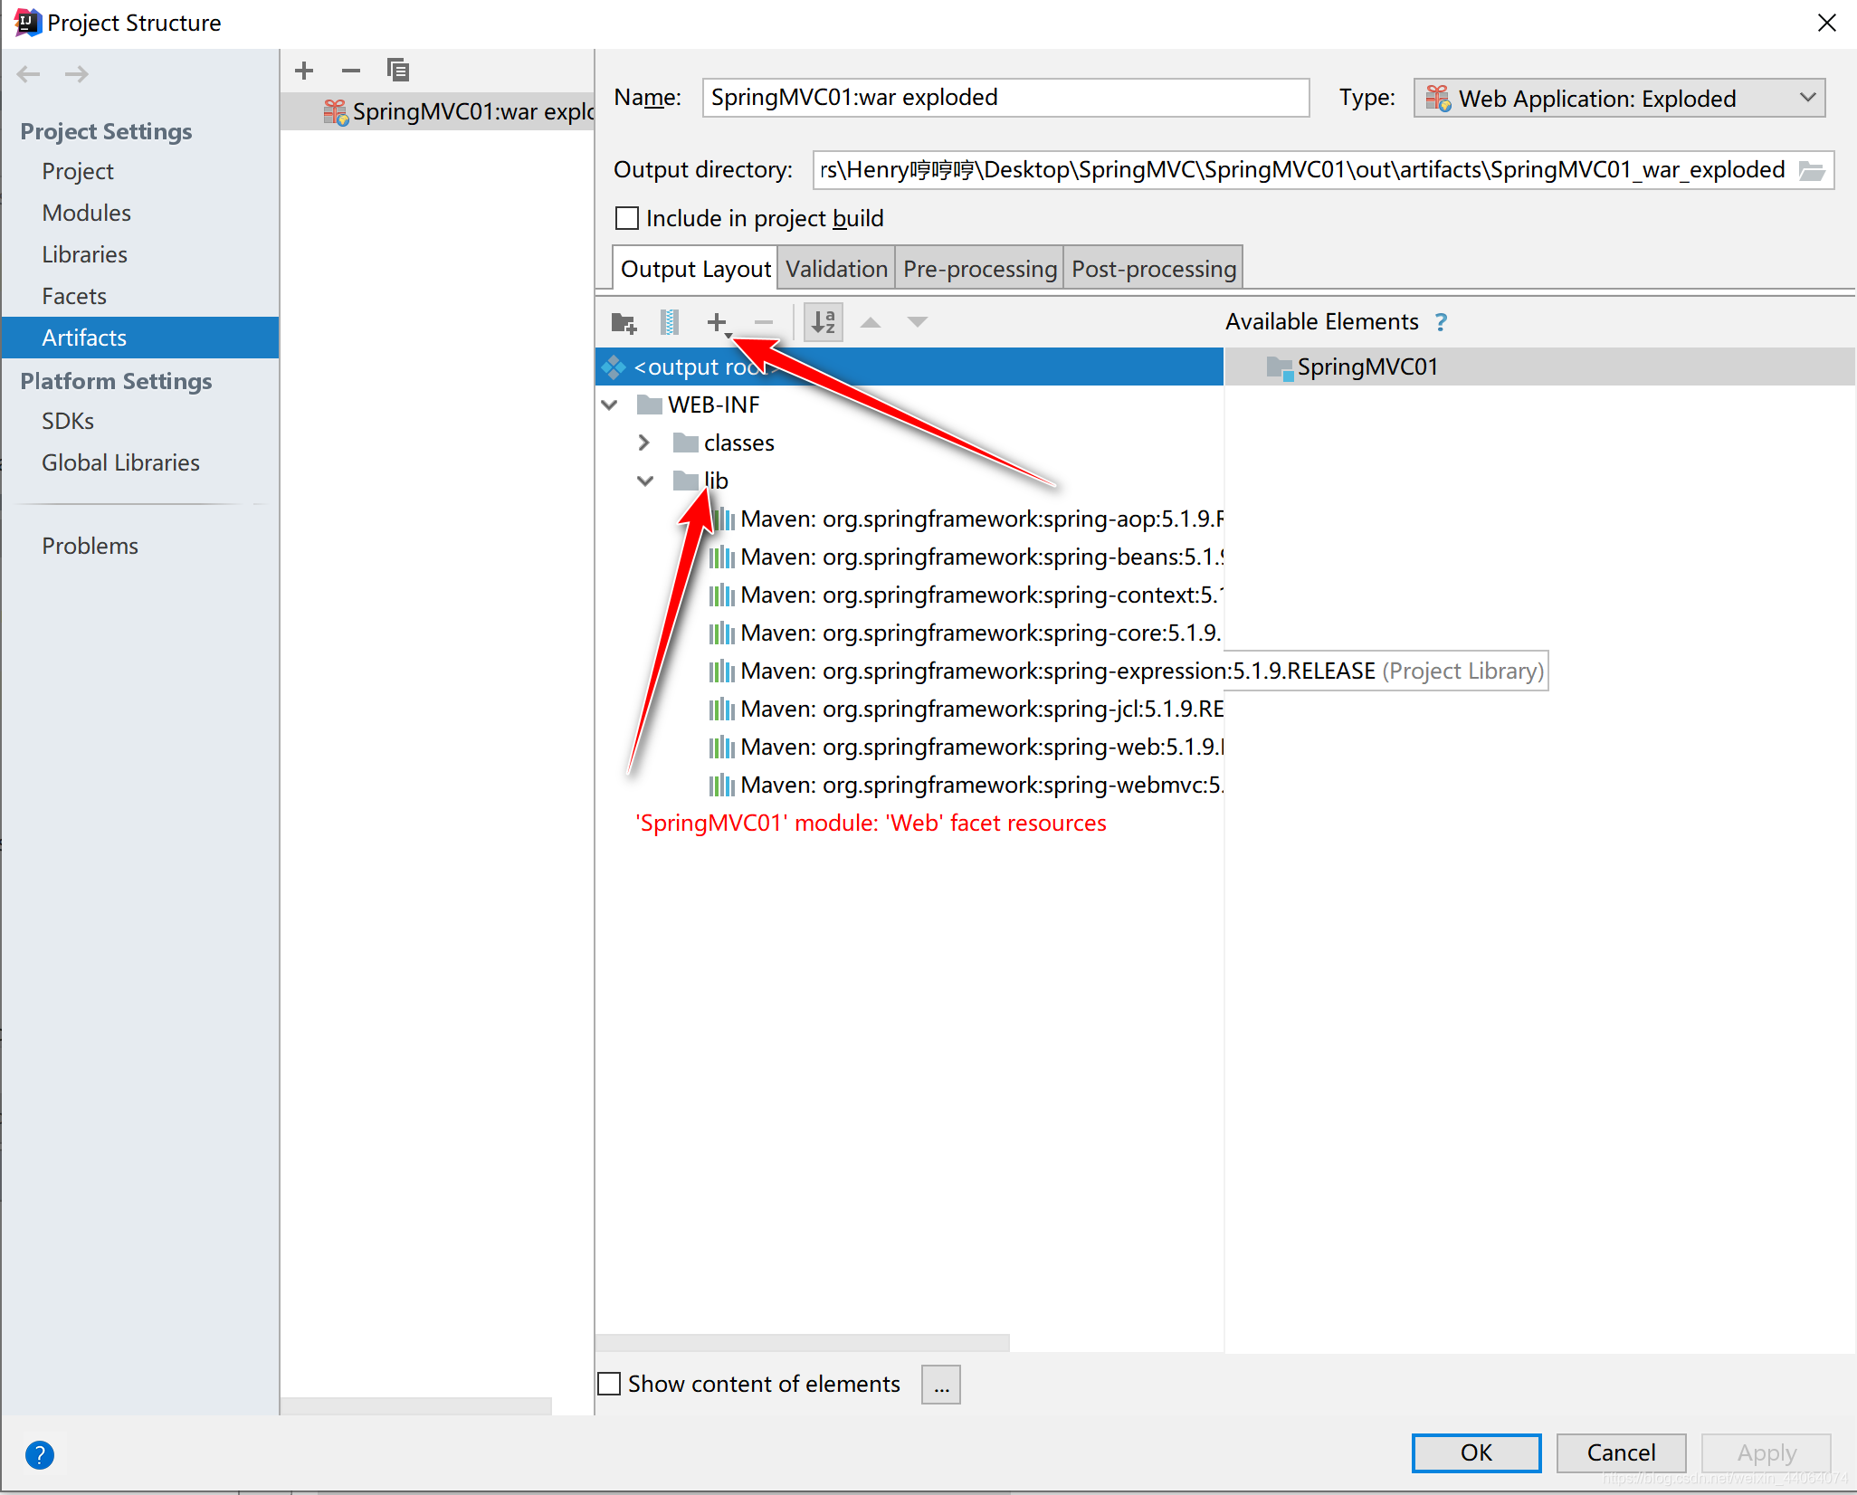This screenshot has height=1495, width=1857.
Task: Open the output directory folder browse icon
Action: pyautogui.click(x=1811, y=170)
